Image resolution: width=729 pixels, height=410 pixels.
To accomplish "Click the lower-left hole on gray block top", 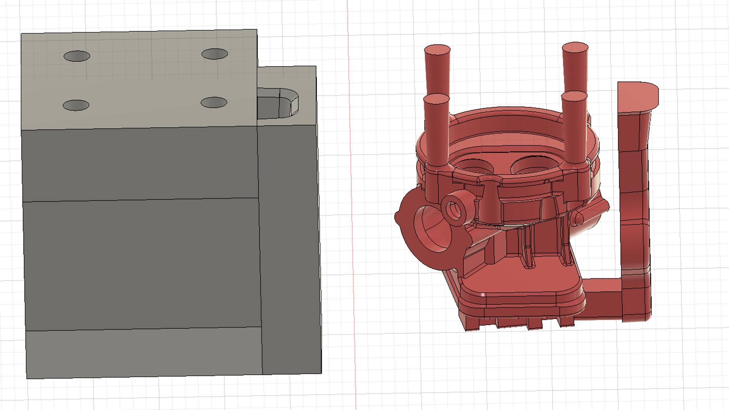I will (x=76, y=105).
